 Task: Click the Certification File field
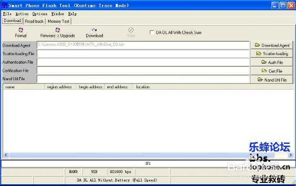[x=143, y=71]
